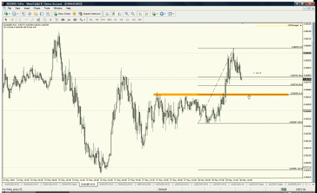The width and height of the screenshot is (317, 193).
Task: Open the Navigator star icon
Action: click(36, 14)
